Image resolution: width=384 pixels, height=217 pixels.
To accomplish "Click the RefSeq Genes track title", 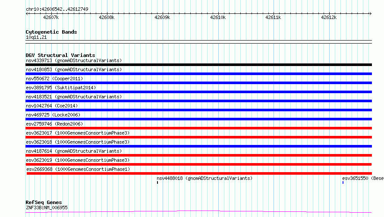I will (x=44, y=202).
